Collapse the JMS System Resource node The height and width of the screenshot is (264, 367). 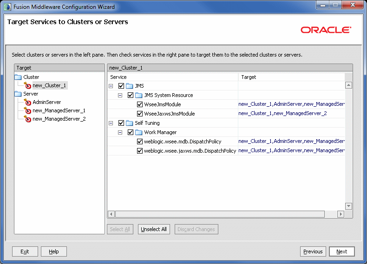(x=120, y=96)
